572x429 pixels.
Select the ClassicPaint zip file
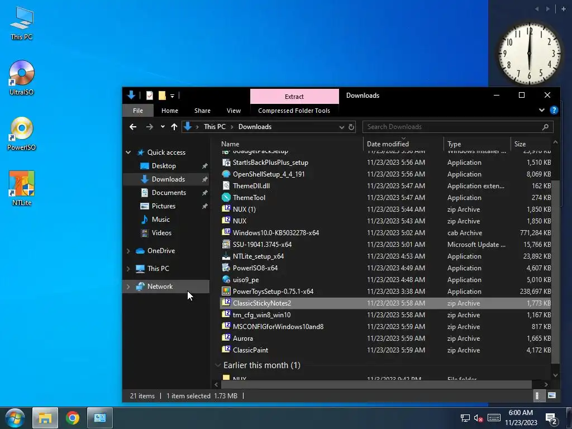(x=385, y=350)
